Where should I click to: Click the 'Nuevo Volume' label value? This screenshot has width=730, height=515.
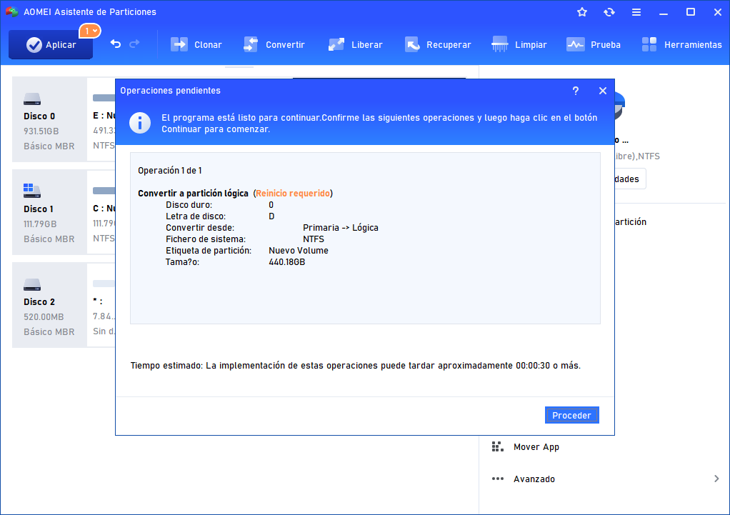click(299, 251)
